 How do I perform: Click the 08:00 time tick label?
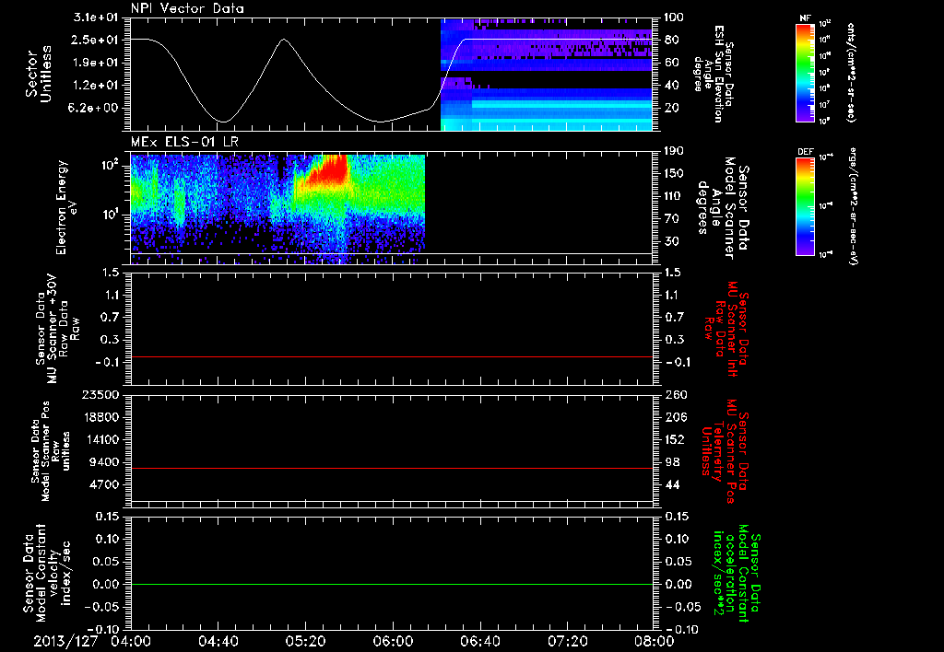click(x=655, y=641)
